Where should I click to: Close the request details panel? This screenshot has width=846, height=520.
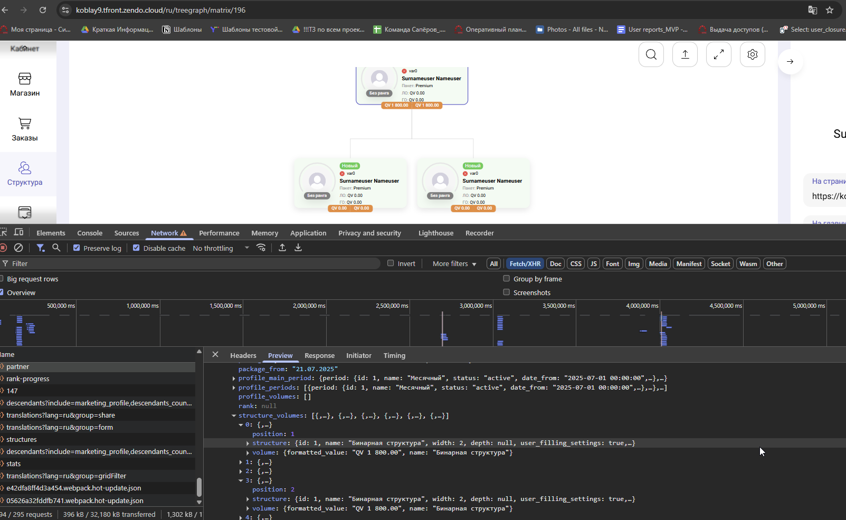coord(215,355)
